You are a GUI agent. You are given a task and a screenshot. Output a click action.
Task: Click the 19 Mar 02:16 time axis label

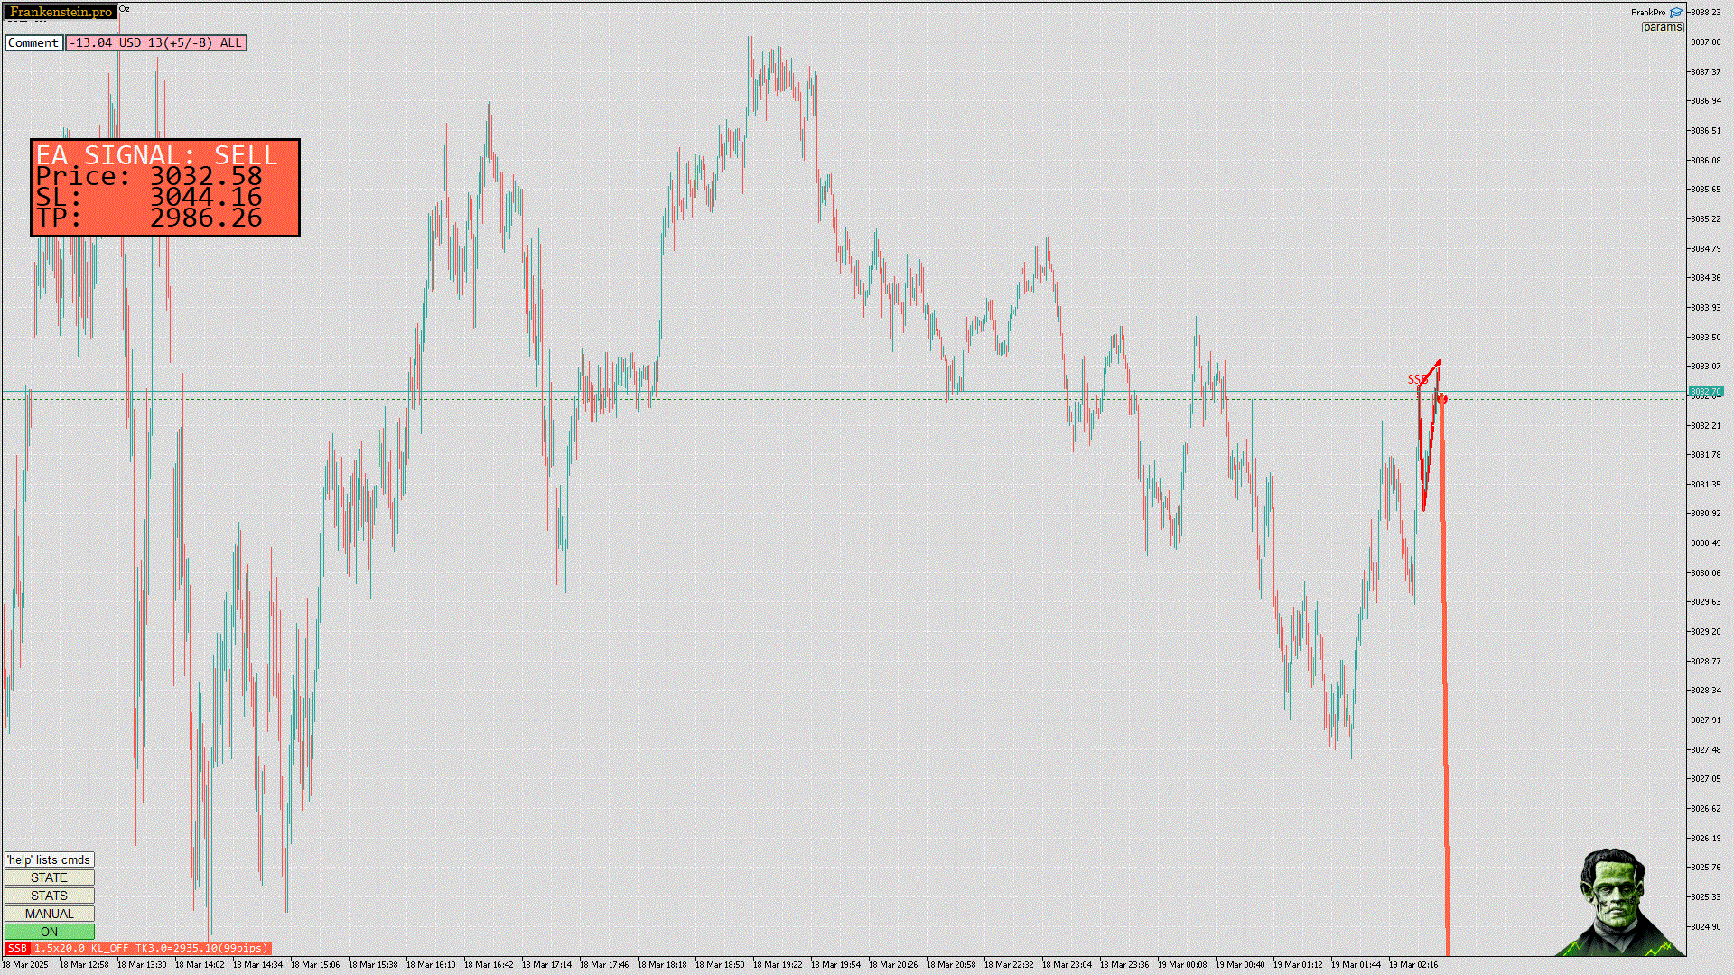coord(1412,964)
